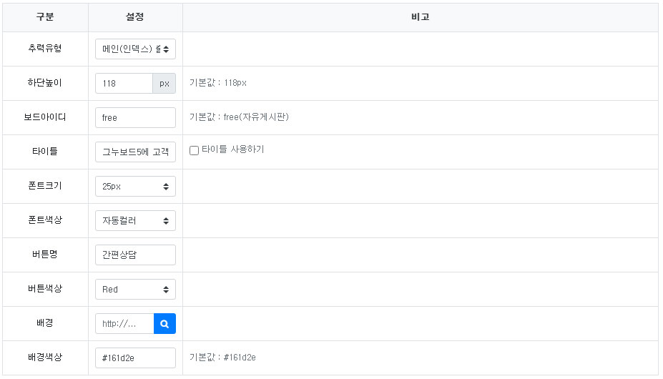Edit the 버튼명 field with 간편상담

[135, 255]
